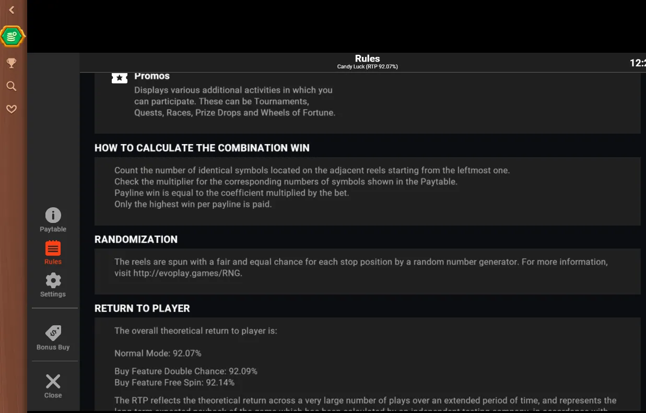This screenshot has width=646, height=413.
Task: Open the Paytable info panel
Action: point(53,220)
